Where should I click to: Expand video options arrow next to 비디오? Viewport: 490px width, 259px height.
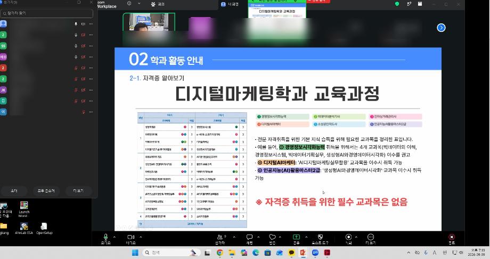point(141,237)
